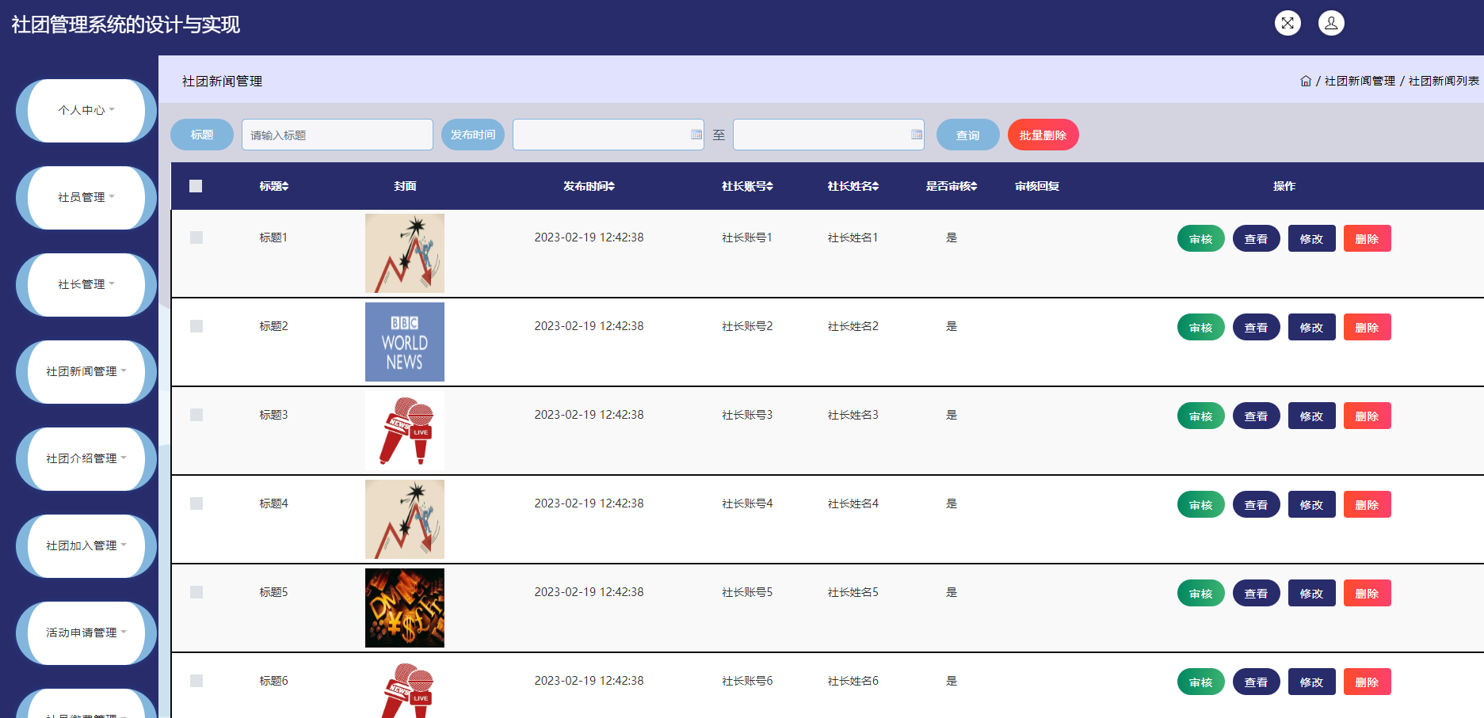Sort by 发布时间 column header
This screenshot has width=1484, height=718.
pos(589,186)
